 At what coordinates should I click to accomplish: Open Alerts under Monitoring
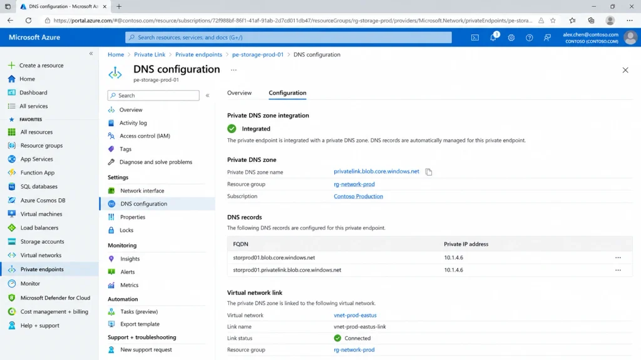click(x=127, y=272)
